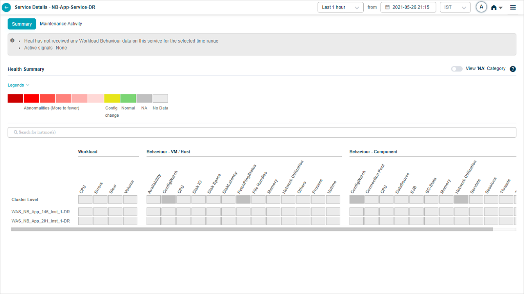
Task: Toggle View 'NA' Category switch
Action: 456,69
